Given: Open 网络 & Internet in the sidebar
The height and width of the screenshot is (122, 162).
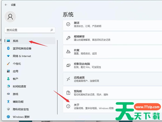Looking at the screenshot, I should [x=30, y=56].
